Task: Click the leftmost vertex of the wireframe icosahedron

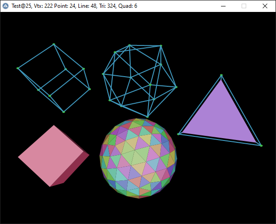Action: click(103, 73)
